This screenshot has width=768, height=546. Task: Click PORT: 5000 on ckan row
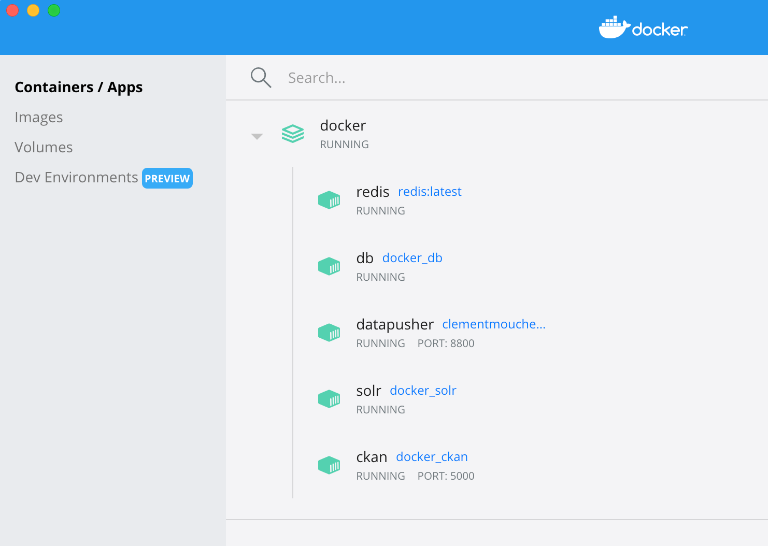pyautogui.click(x=446, y=476)
